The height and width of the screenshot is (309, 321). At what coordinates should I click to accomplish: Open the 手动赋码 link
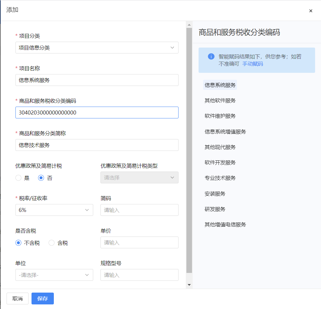252,64
